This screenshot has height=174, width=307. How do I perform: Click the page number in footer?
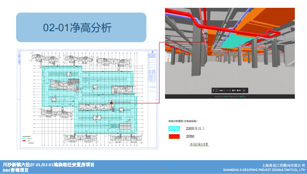(160, 168)
